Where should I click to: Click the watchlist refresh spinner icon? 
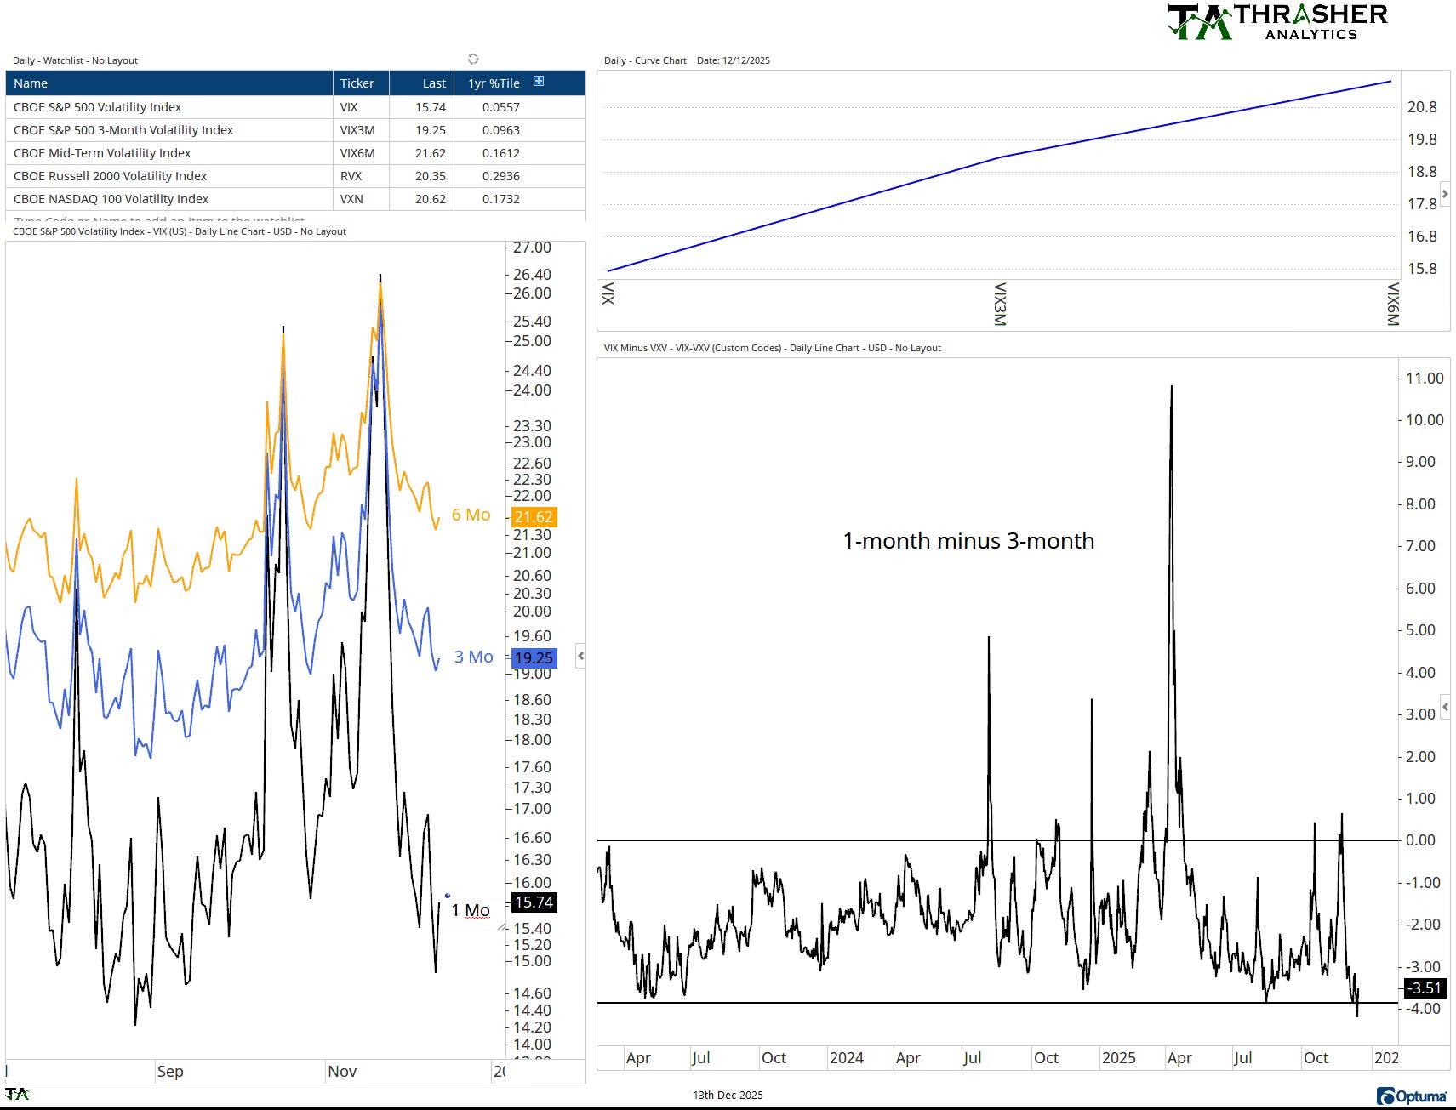click(x=473, y=60)
